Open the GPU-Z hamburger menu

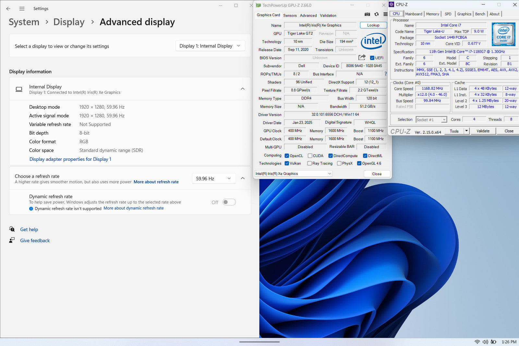[385, 14]
